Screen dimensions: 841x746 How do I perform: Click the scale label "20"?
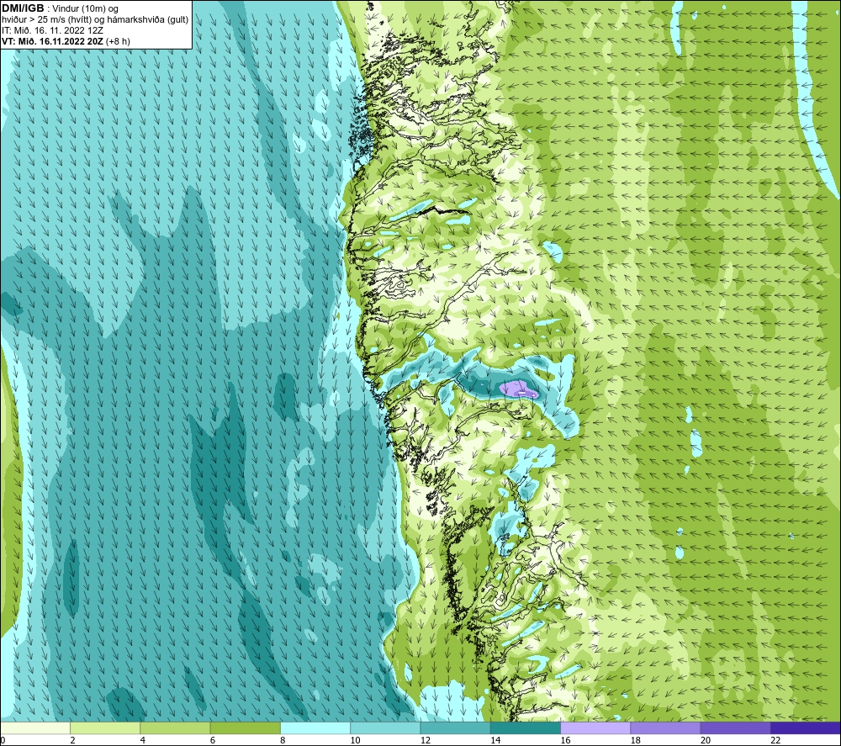(706, 740)
